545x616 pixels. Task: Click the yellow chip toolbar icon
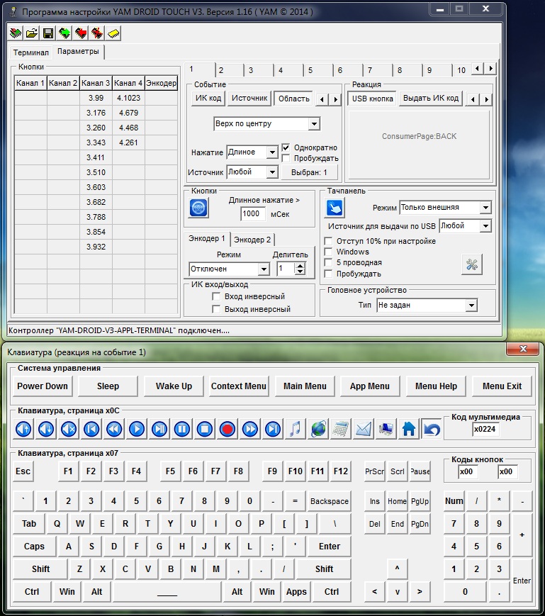(113, 33)
